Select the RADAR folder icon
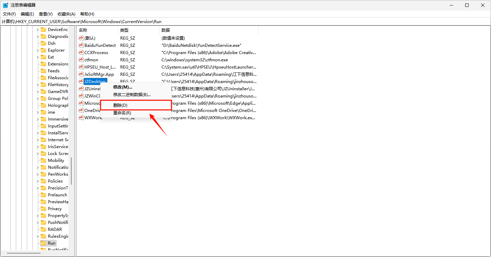 click(43, 229)
